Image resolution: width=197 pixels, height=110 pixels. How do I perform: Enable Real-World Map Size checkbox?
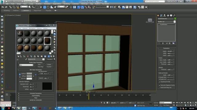159,88
